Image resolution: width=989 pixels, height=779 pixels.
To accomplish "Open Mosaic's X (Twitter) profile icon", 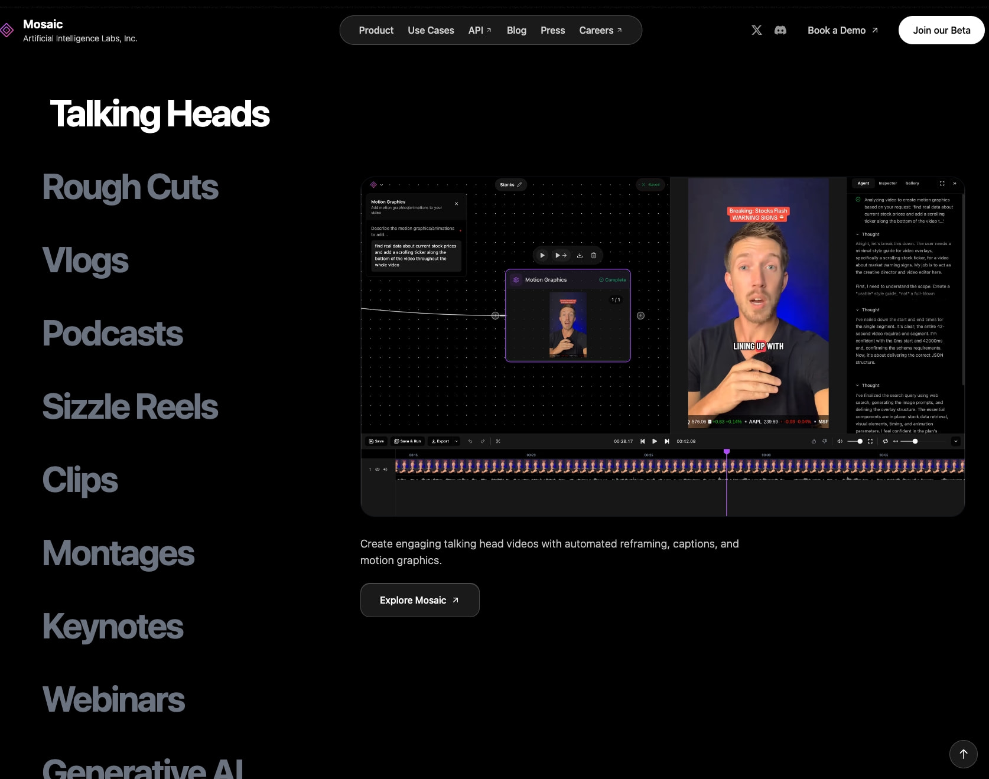I will tap(756, 30).
